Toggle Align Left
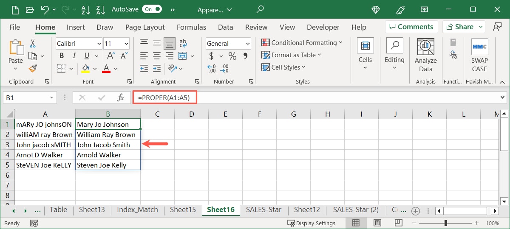The height and width of the screenshot is (229, 510). [x=144, y=56]
